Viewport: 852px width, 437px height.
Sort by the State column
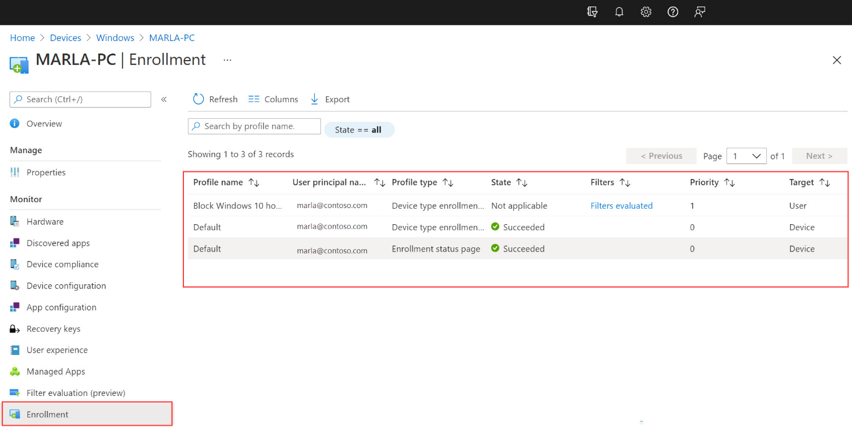click(510, 183)
